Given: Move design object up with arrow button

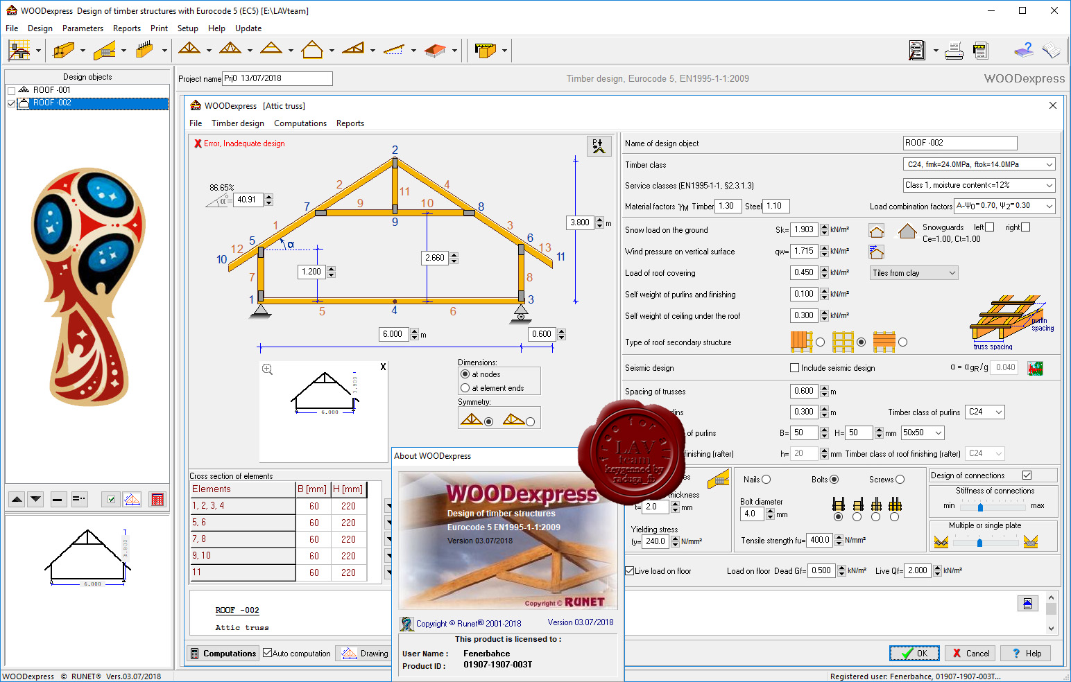Looking at the screenshot, I should 17,499.
